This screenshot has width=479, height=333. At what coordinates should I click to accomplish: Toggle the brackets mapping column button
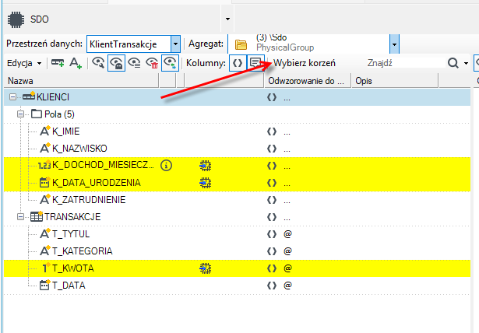click(238, 63)
